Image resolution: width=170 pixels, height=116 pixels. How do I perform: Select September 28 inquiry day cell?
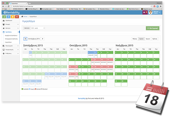(x=26, y=83)
